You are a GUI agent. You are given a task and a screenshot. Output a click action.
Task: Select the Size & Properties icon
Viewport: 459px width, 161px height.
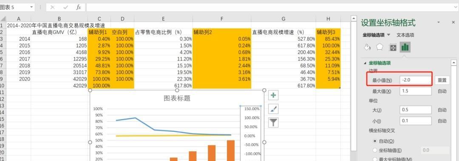pyautogui.click(x=393, y=47)
